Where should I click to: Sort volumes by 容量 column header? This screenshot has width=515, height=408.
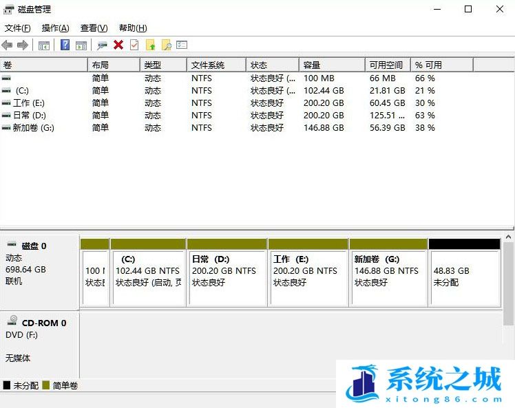point(331,65)
